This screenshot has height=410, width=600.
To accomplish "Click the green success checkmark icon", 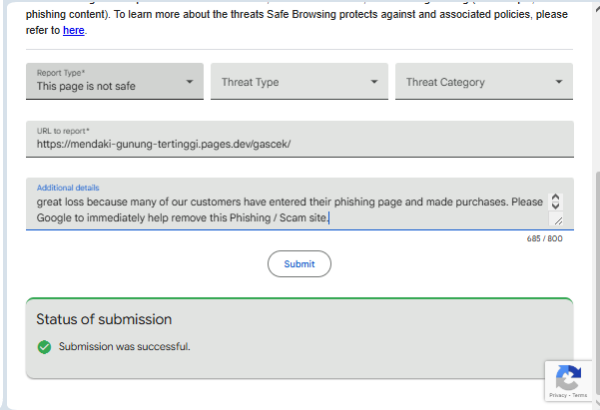I will (x=44, y=347).
